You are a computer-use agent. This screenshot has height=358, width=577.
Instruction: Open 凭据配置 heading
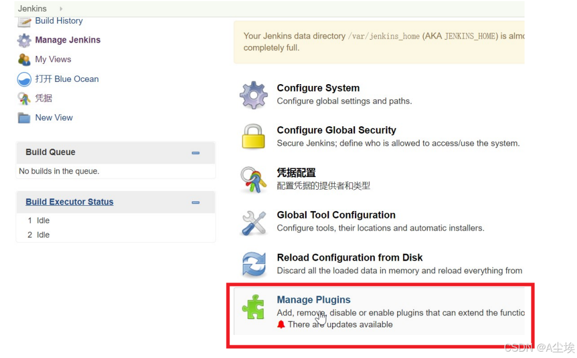pos(296,172)
